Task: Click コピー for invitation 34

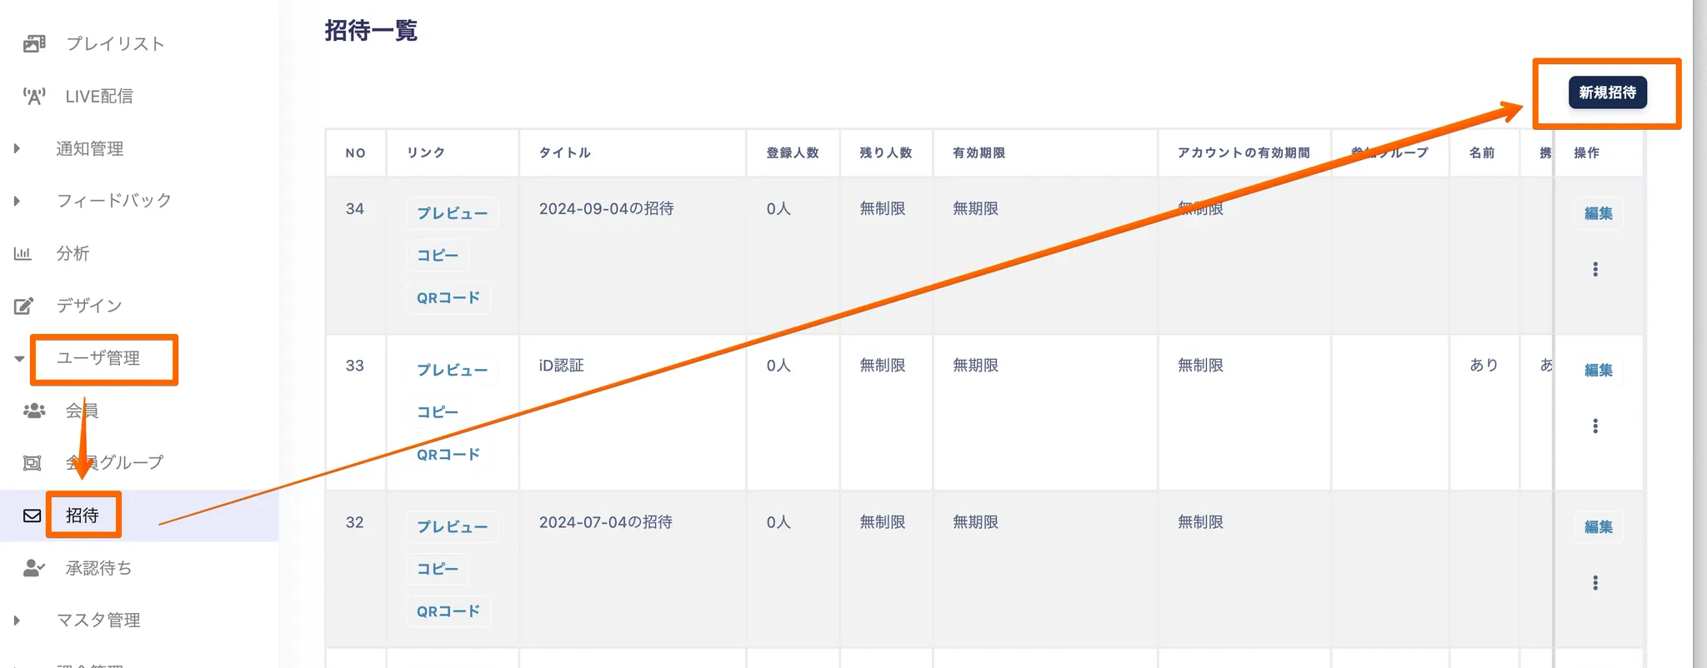Action: click(438, 256)
